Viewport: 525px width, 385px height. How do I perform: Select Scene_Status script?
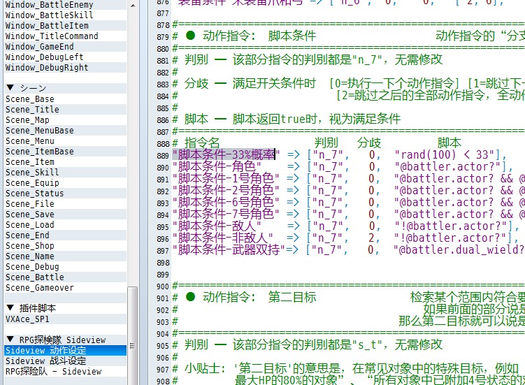(65, 193)
